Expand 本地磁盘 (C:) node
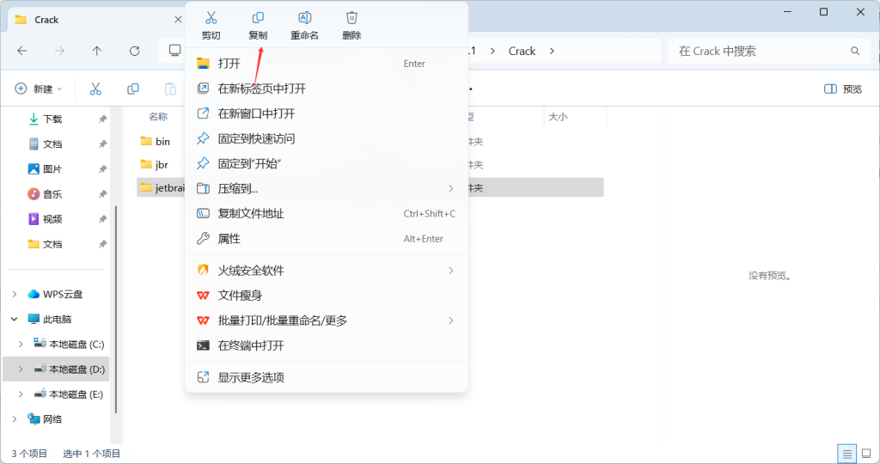Screen dimensions: 880x464 (x=21, y=344)
